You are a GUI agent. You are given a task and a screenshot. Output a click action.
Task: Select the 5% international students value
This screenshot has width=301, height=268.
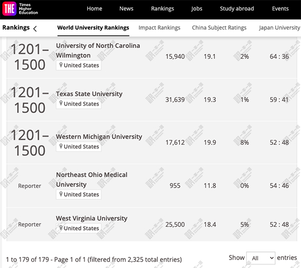click(x=244, y=224)
